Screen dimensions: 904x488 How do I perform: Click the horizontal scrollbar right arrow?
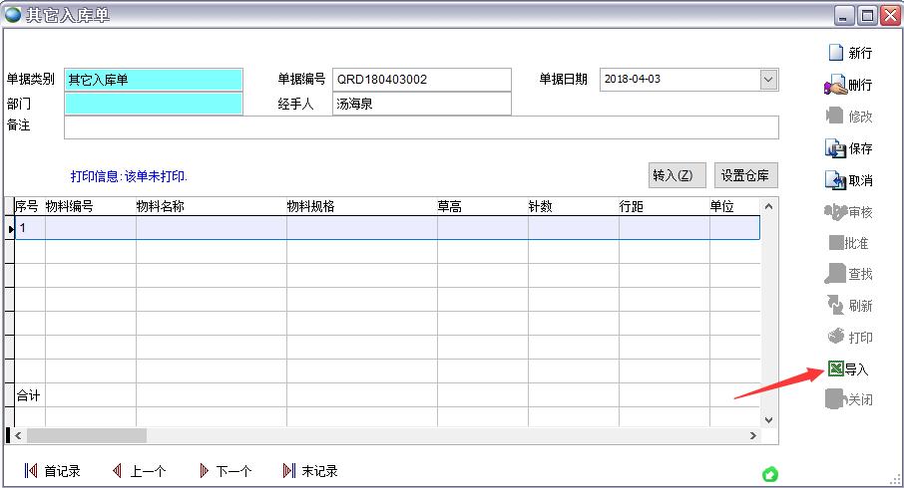(x=753, y=435)
